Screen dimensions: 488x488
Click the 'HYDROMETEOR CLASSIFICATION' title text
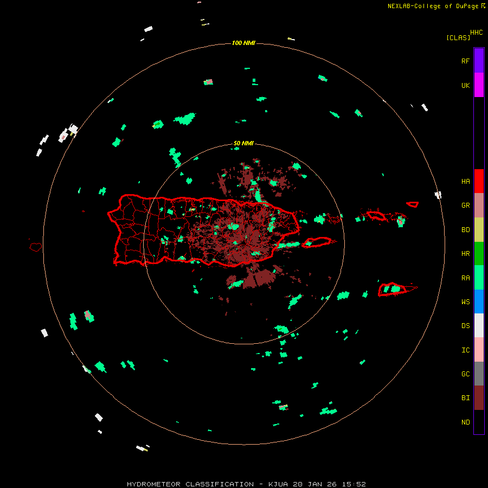[190, 484]
